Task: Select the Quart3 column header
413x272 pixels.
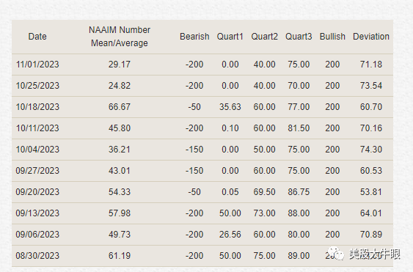Action: 299,37
